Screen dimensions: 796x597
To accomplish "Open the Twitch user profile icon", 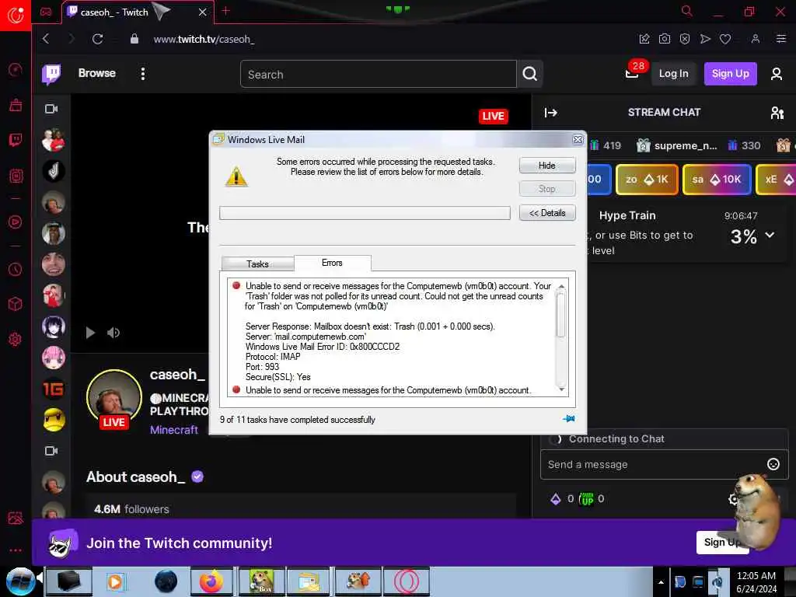I will [777, 74].
